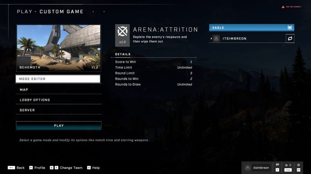311x174 pixels.
Task: Click the Arena:Attrition mode title
Action: [x=165, y=30]
